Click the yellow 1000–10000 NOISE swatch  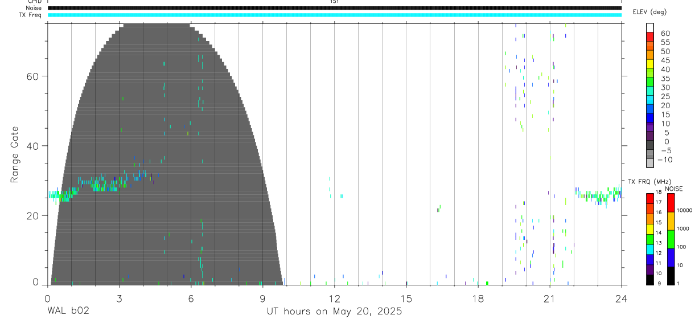point(671,220)
